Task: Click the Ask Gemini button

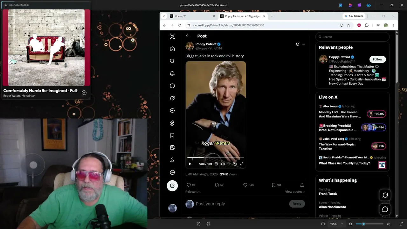Action: click(x=354, y=16)
